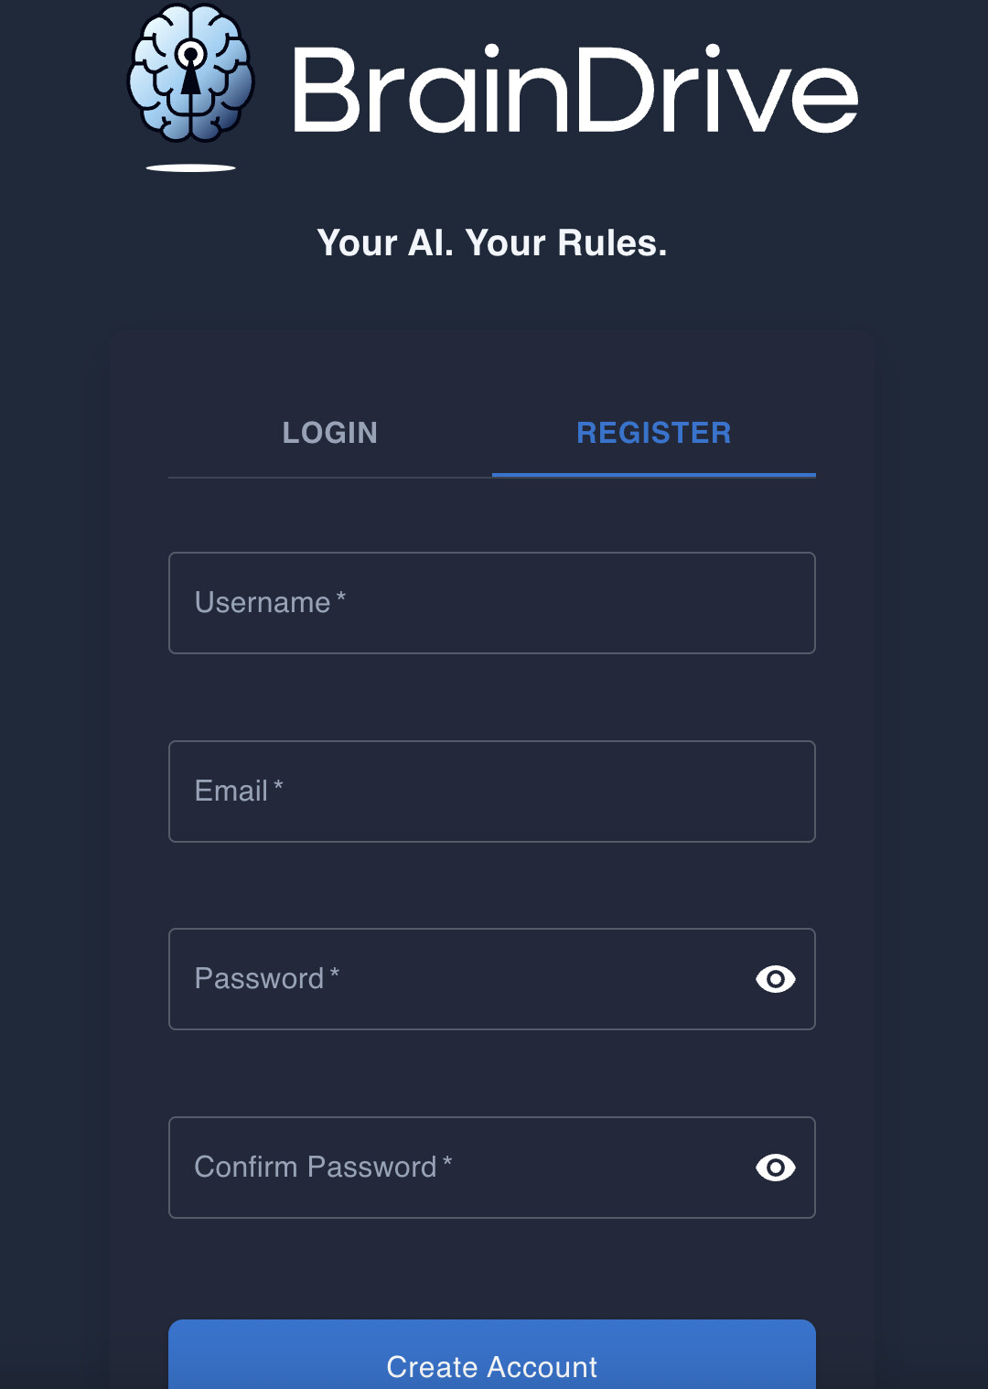
Task: Click the blue underline below REGISTER
Action: pos(653,475)
